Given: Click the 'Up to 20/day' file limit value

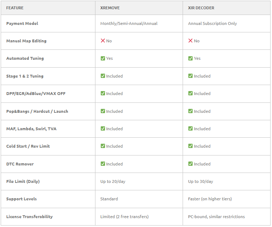Looking at the screenshot, I should pyautogui.click(x=113, y=181).
